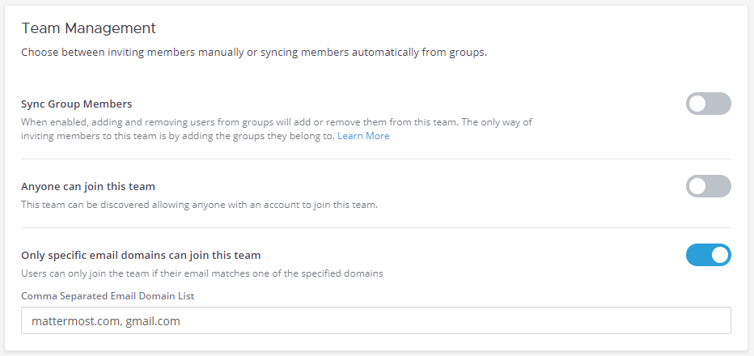Turn on Anyone can join this team
This screenshot has width=754, height=356.
pyautogui.click(x=708, y=186)
